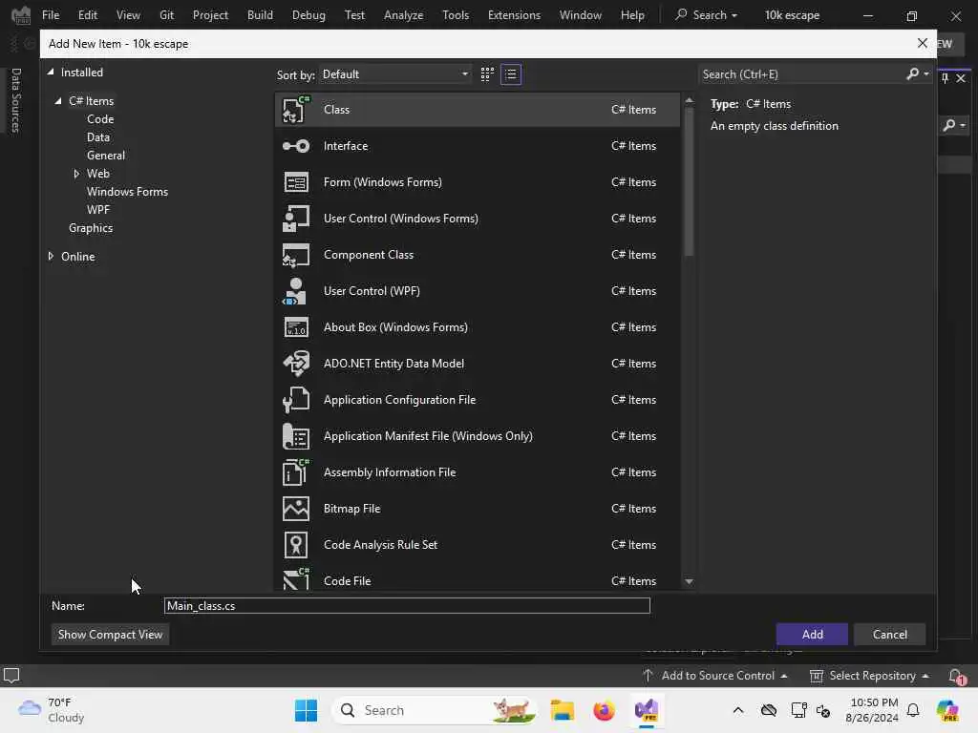Image resolution: width=978 pixels, height=733 pixels.
Task: Open the Debug menu
Action: 308,15
